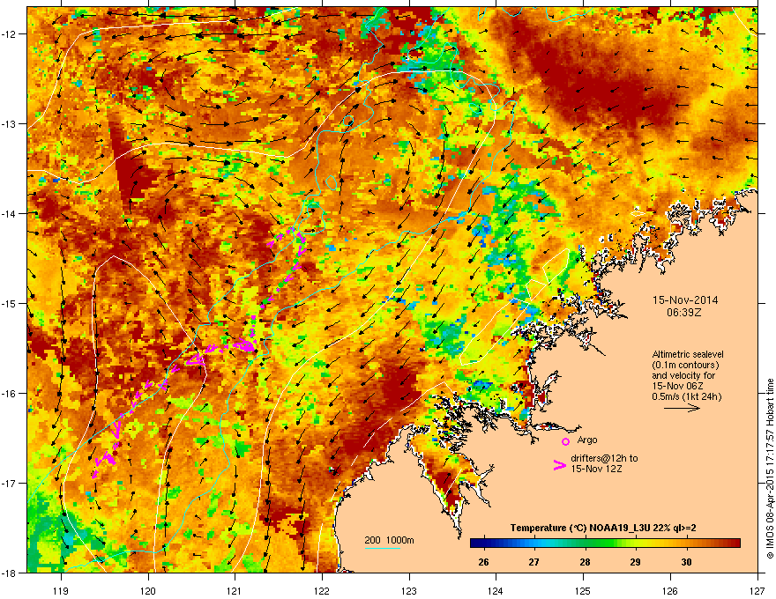This screenshot has height=599, width=776.
Task: Click colorbar tick label 28
Action: point(585,562)
